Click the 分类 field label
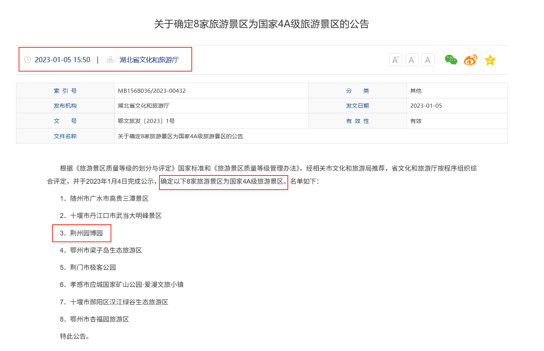The height and width of the screenshot is (351, 544). pos(358,90)
